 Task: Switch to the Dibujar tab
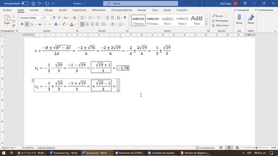click(x=49, y=10)
